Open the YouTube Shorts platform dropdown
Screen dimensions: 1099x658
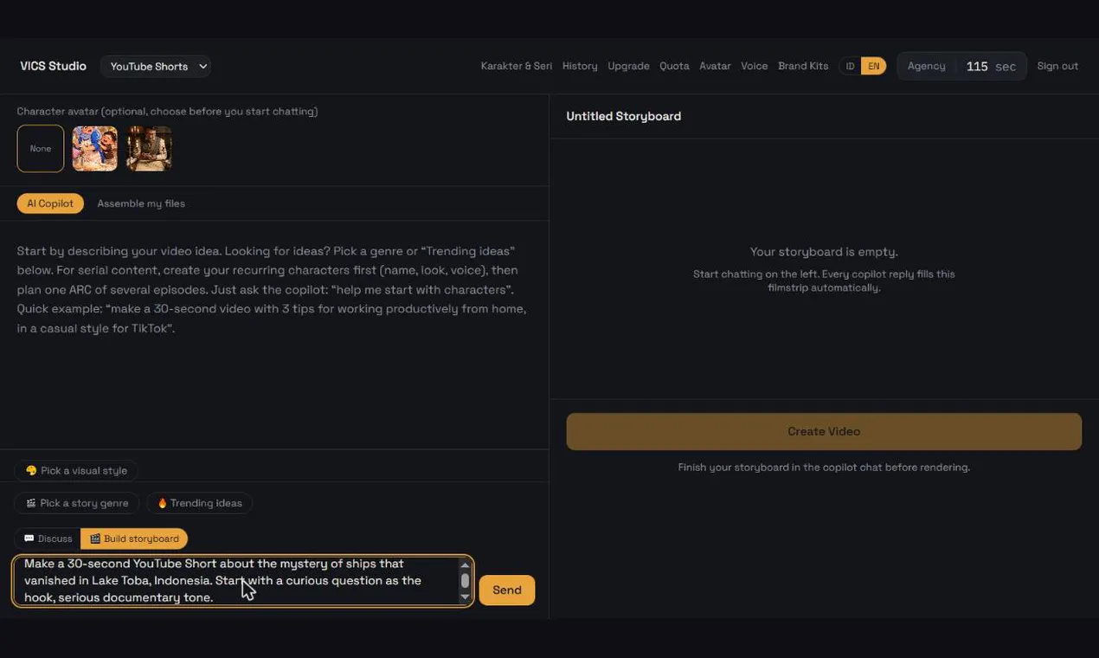155,67
